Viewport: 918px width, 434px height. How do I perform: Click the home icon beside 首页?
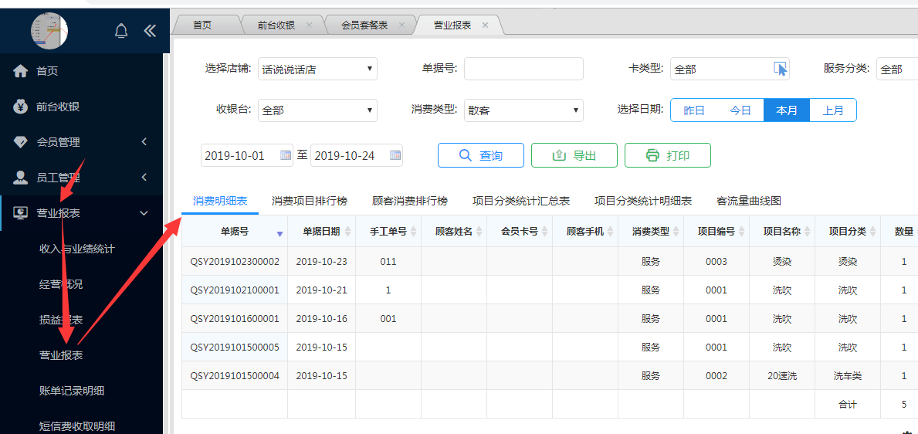(x=21, y=72)
